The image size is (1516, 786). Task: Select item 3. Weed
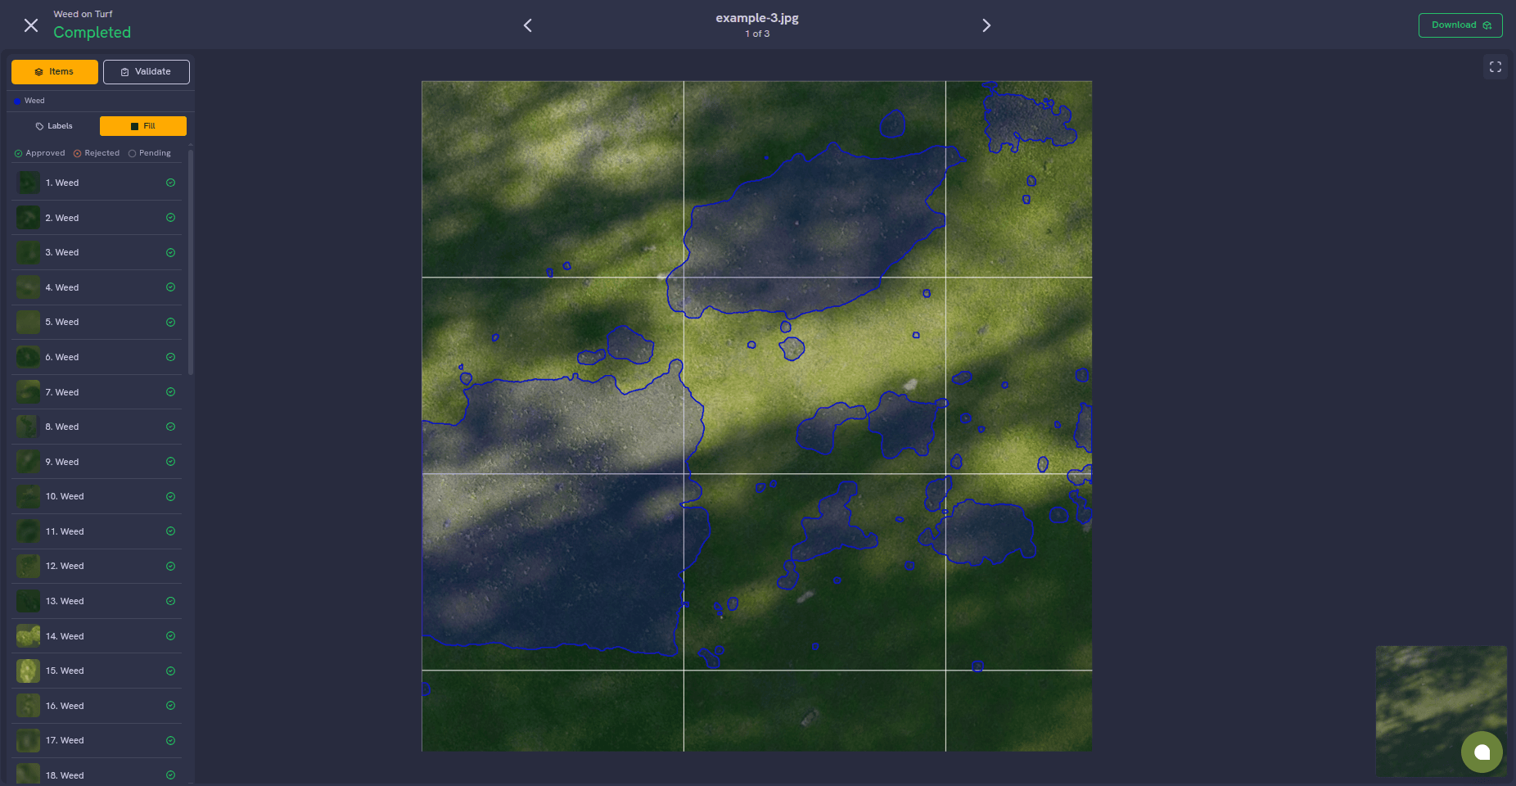97,252
